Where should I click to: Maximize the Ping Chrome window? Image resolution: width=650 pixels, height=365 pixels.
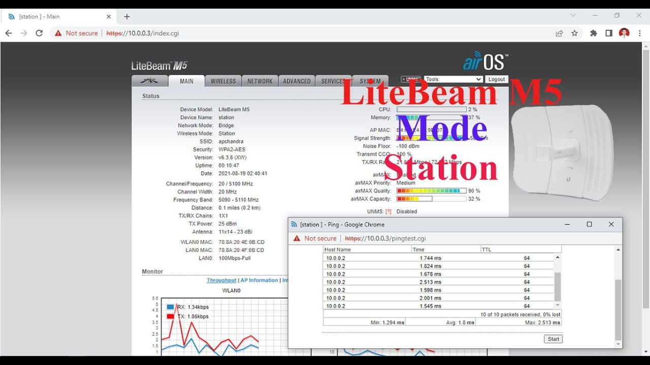point(589,224)
